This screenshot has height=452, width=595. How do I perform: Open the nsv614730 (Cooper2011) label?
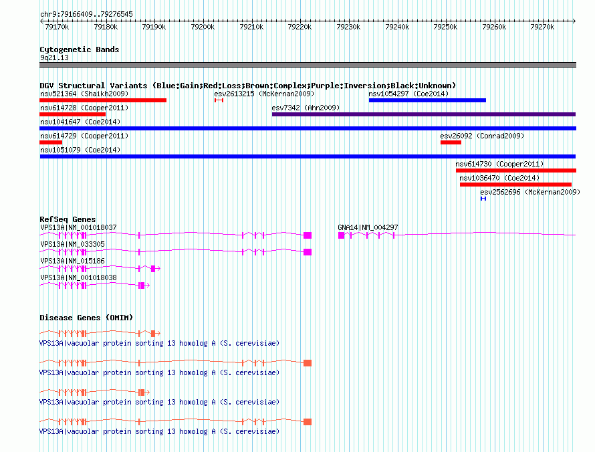tap(499, 164)
